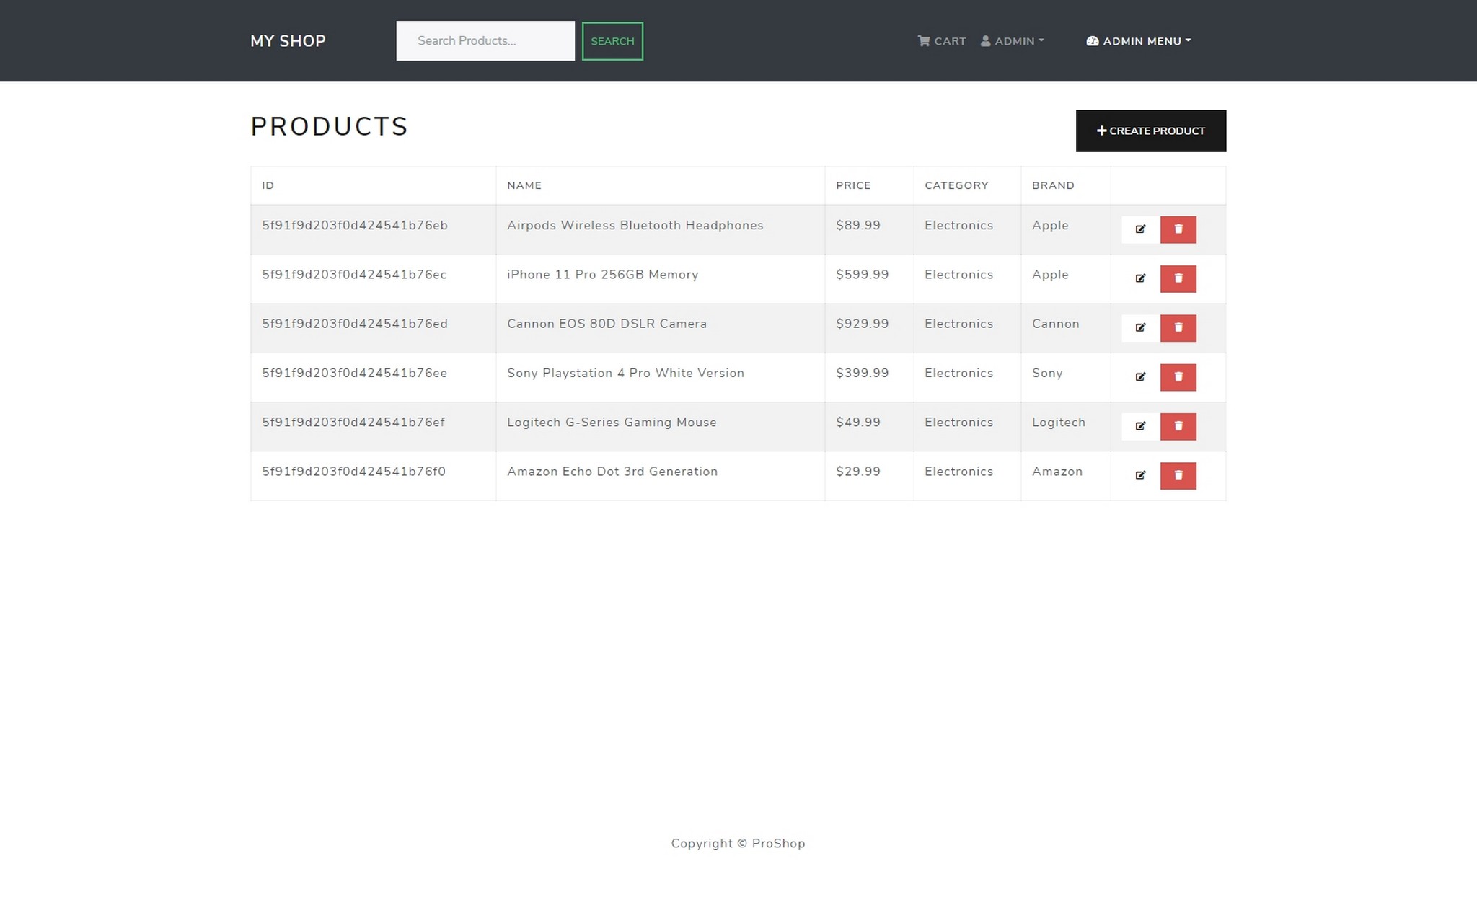Edit the Cannon EOS 80D Camera product
This screenshot has width=1477, height=923.
pos(1140,327)
